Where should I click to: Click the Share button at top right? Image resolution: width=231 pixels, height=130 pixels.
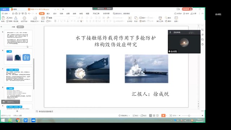pyautogui.click(x=193, y=14)
